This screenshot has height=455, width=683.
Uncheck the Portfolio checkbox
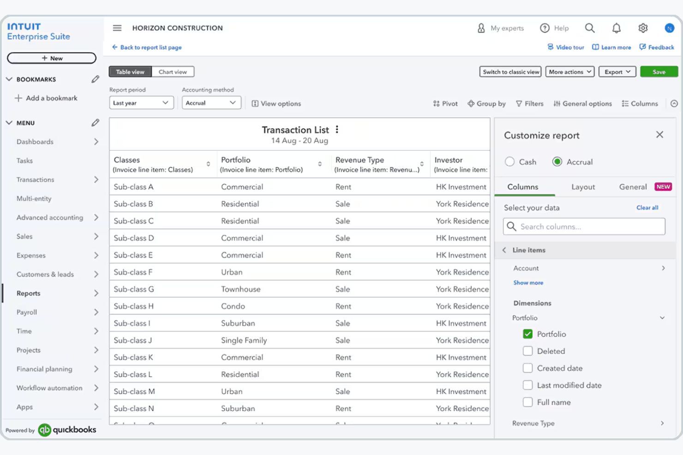coord(527,334)
